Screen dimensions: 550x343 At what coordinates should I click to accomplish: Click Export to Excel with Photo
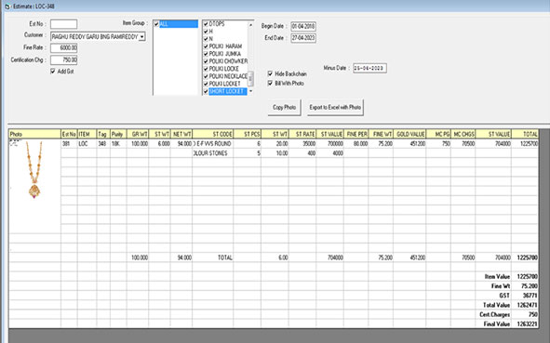(x=335, y=107)
